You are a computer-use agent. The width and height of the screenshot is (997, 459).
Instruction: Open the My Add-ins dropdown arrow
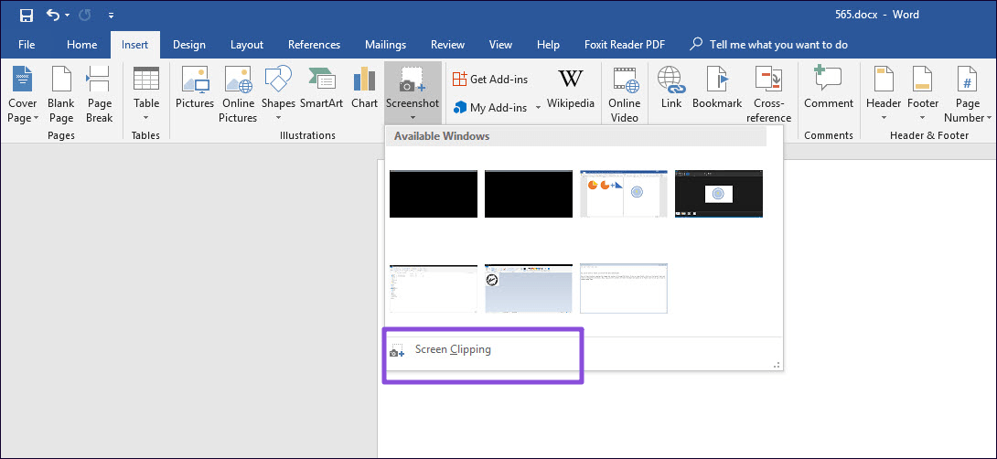(x=538, y=108)
